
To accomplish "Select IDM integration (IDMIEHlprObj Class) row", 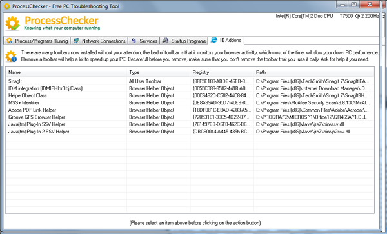I will click(x=190, y=88).
